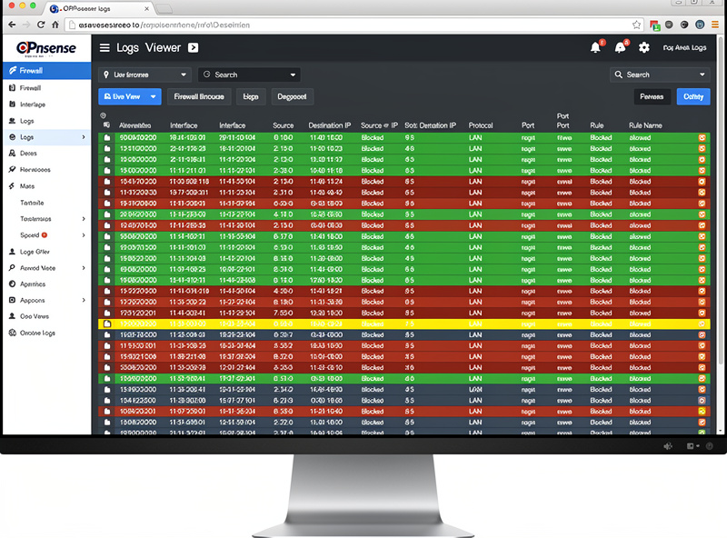This screenshot has height=538, width=727.
Task: Click the input icon on the monitor bezel
Action: 691,446
